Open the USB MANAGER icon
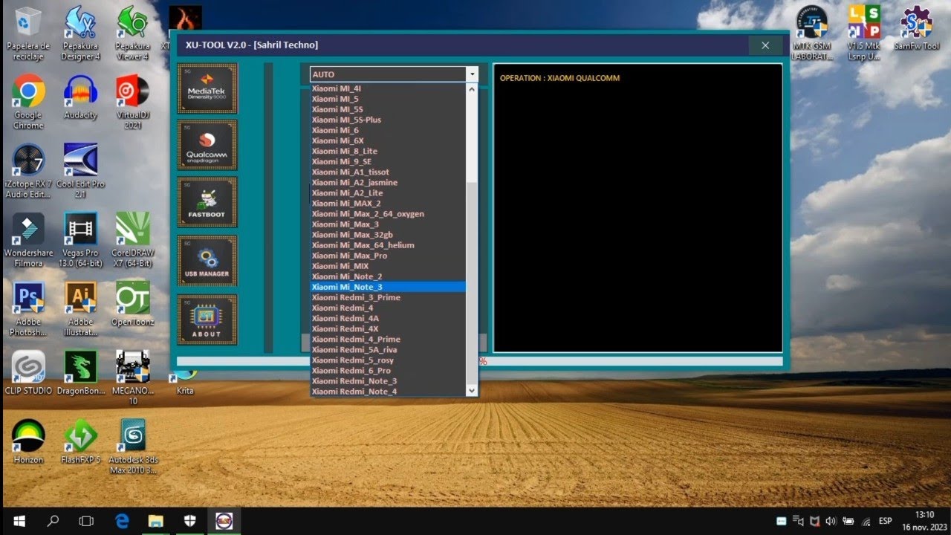 207,261
